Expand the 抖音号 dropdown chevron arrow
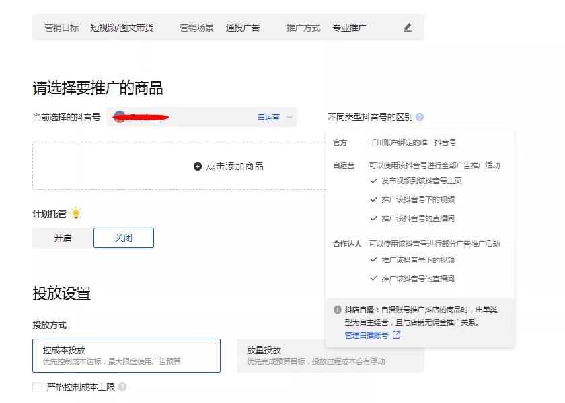Image resolution: width=565 pixels, height=403 pixels. point(289,117)
